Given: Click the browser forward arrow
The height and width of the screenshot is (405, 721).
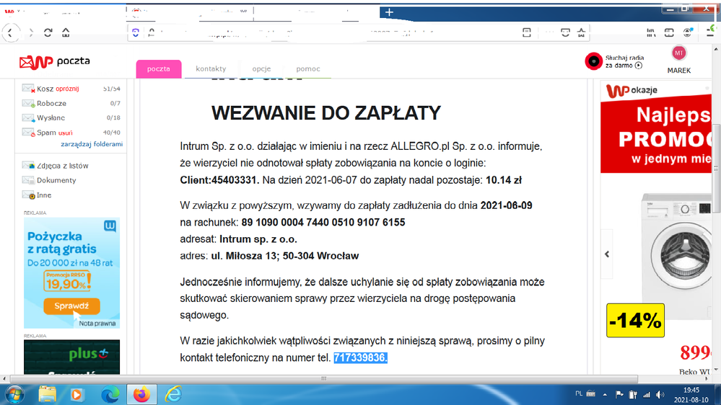Looking at the screenshot, I should pyautogui.click(x=31, y=32).
